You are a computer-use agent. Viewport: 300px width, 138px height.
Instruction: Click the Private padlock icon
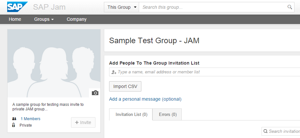(14, 125)
